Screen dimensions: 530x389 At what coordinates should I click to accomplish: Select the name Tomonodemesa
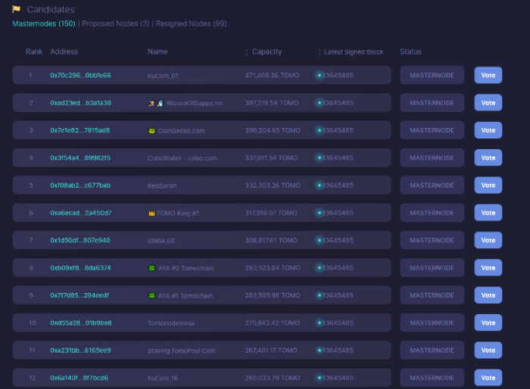[171, 323]
